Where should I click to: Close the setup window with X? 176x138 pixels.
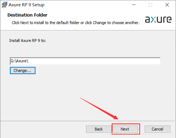167,5
